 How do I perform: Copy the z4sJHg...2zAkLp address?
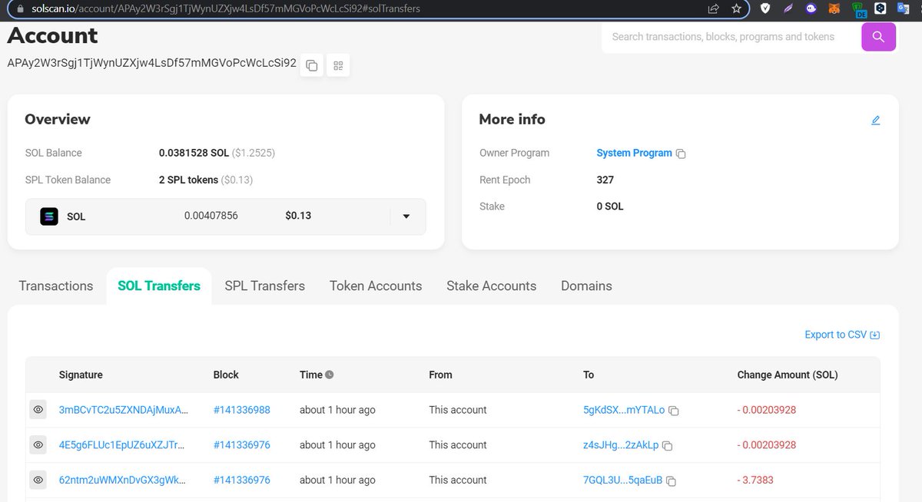pos(668,446)
